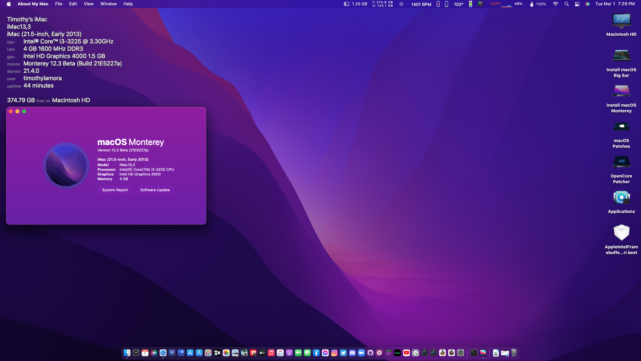Viewport: 641px width, 361px height.
Task: Open Music app in the Dock
Action: tap(271, 353)
